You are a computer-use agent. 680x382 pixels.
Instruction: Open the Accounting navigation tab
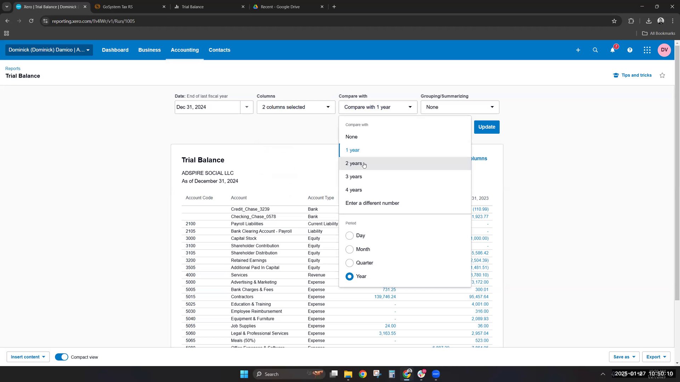pyautogui.click(x=185, y=50)
